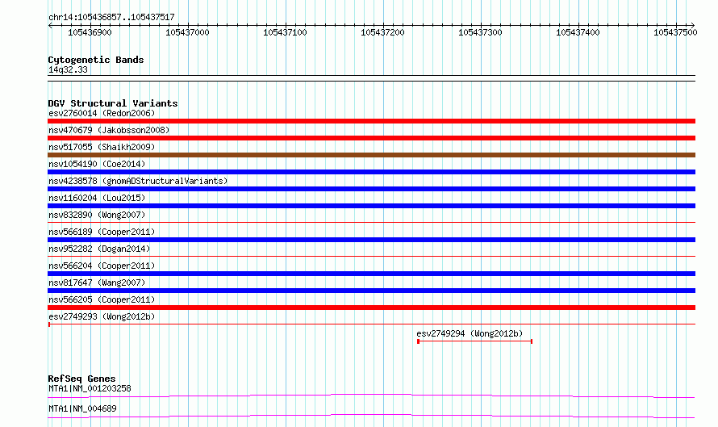Click ruler tick label 105437100

point(285,32)
